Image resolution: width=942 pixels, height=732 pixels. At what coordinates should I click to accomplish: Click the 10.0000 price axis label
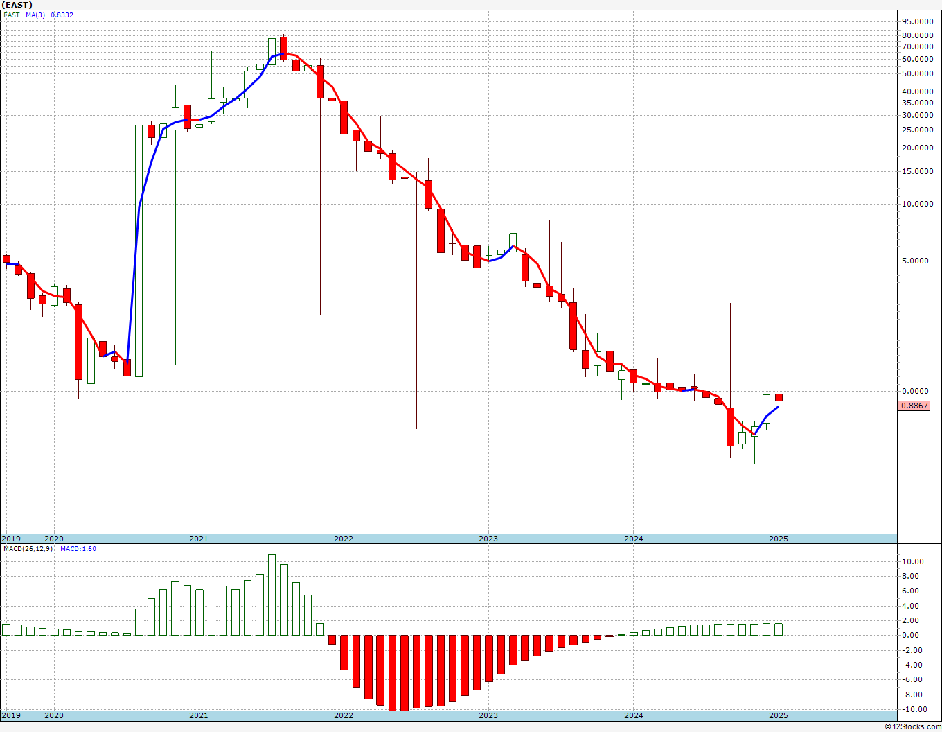click(x=917, y=204)
